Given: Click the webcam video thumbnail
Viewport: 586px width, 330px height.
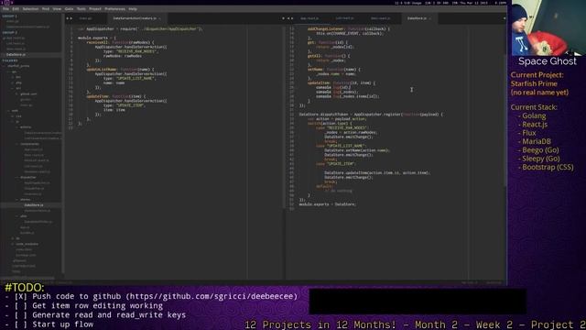Looking at the screenshot, I should pos(548,27).
